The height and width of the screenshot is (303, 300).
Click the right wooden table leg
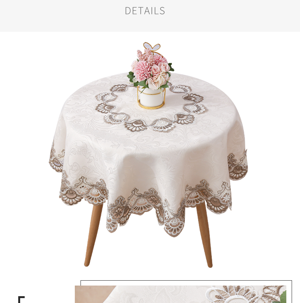(x=204, y=234)
